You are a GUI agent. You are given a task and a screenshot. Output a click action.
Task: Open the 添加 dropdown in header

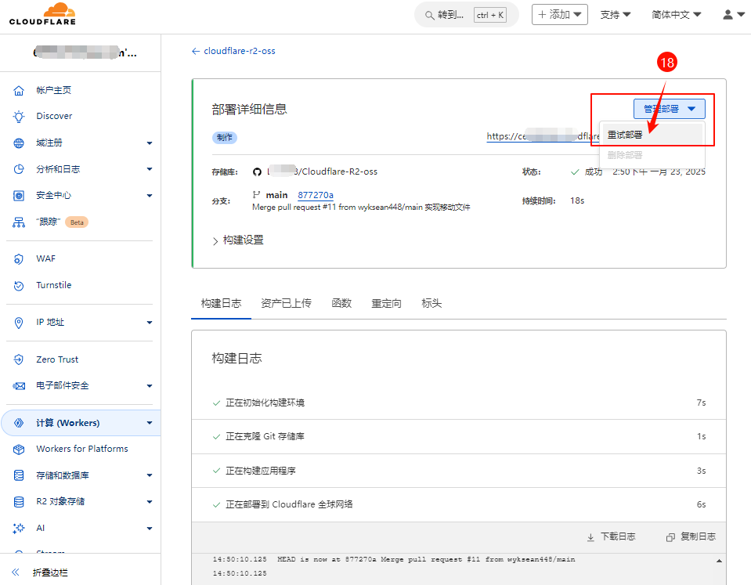[560, 15]
